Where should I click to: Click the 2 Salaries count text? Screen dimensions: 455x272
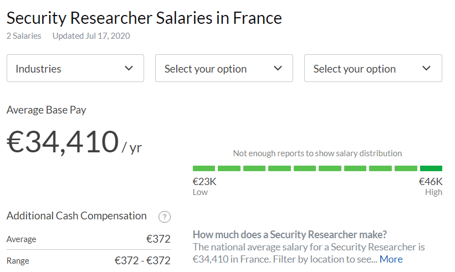[24, 36]
